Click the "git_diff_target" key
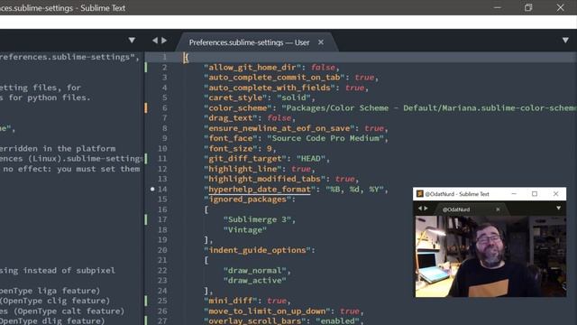 pos(245,159)
